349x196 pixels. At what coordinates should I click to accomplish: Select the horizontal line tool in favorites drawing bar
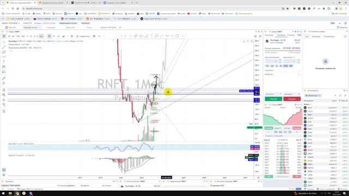coord(130,36)
